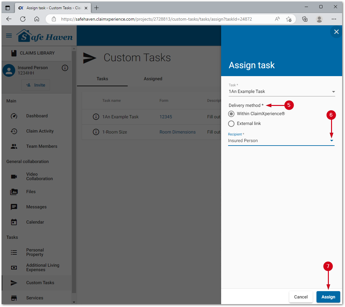Open Video Collaboration in sidebar

pyautogui.click(x=39, y=176)
